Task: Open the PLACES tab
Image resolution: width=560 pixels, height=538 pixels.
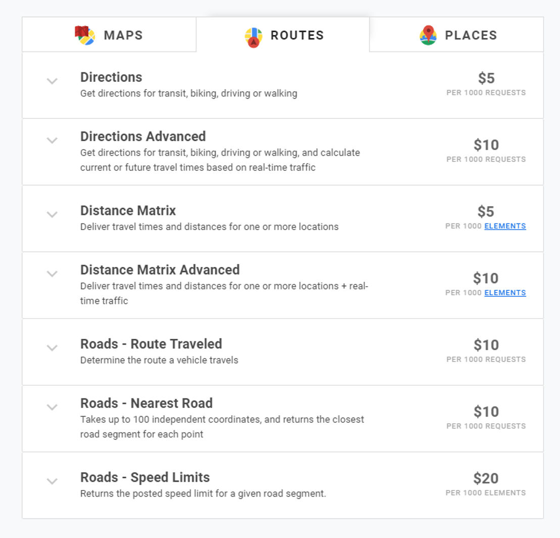Action: pos(456,35)
